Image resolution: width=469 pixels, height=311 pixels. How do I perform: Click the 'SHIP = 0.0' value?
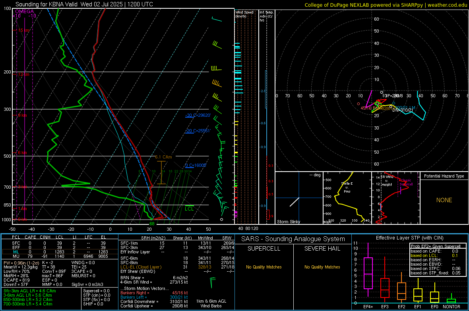click(93, 304)
